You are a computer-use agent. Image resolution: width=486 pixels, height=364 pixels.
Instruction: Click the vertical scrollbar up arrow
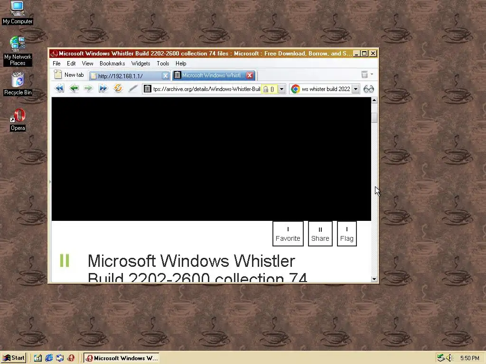click(x=374, y=100)
